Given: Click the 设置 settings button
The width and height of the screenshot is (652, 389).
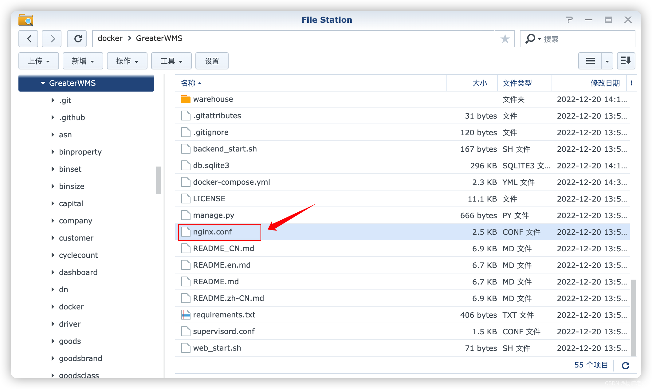Looking at the screenshot, I should tap(212, 61).
